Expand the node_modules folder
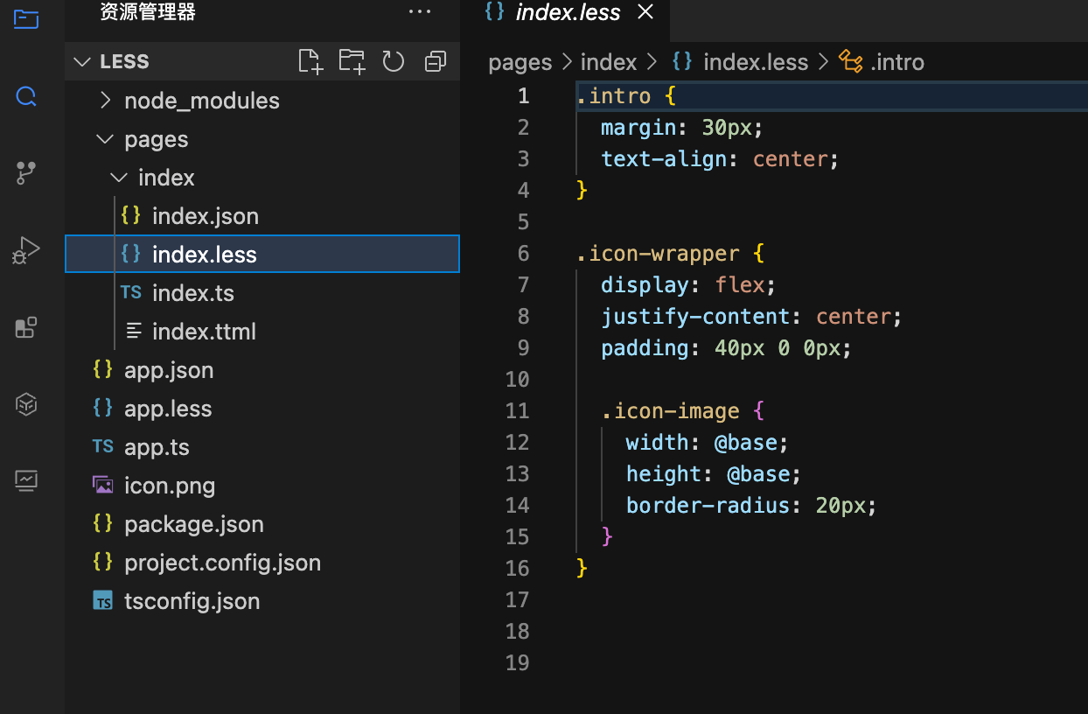Image resolution: width=1088 pixels, height=714 pixels. [201, 101]
